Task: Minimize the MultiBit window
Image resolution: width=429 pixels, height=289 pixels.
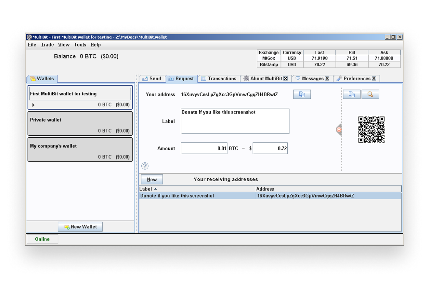Action: coord(387,37)
